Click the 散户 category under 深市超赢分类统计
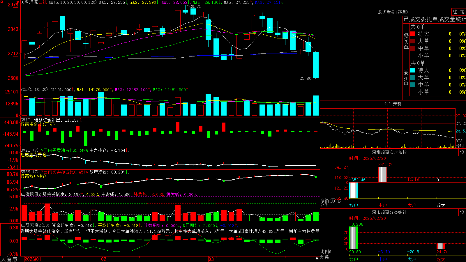Viewport: 466px width, 262px height. 354,259
